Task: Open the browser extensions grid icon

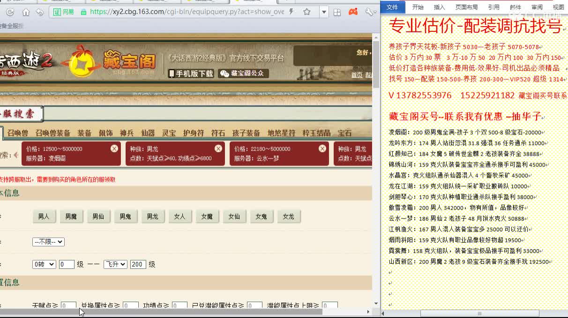Action: [x=338, y=12]
